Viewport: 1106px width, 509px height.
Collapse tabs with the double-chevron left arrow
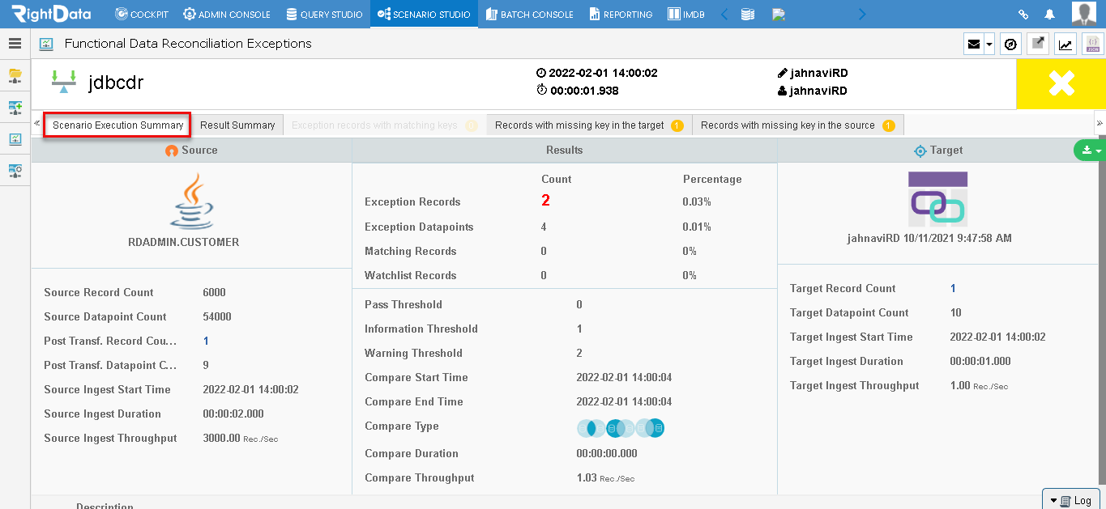pyautogui.click(x=37, y=124)
